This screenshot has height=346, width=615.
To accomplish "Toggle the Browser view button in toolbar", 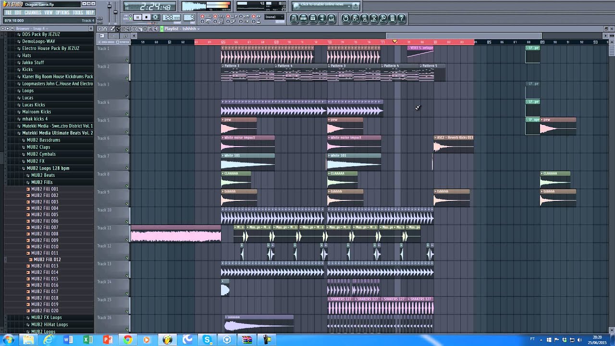I will pyautogui.click(x=322, y=18).
